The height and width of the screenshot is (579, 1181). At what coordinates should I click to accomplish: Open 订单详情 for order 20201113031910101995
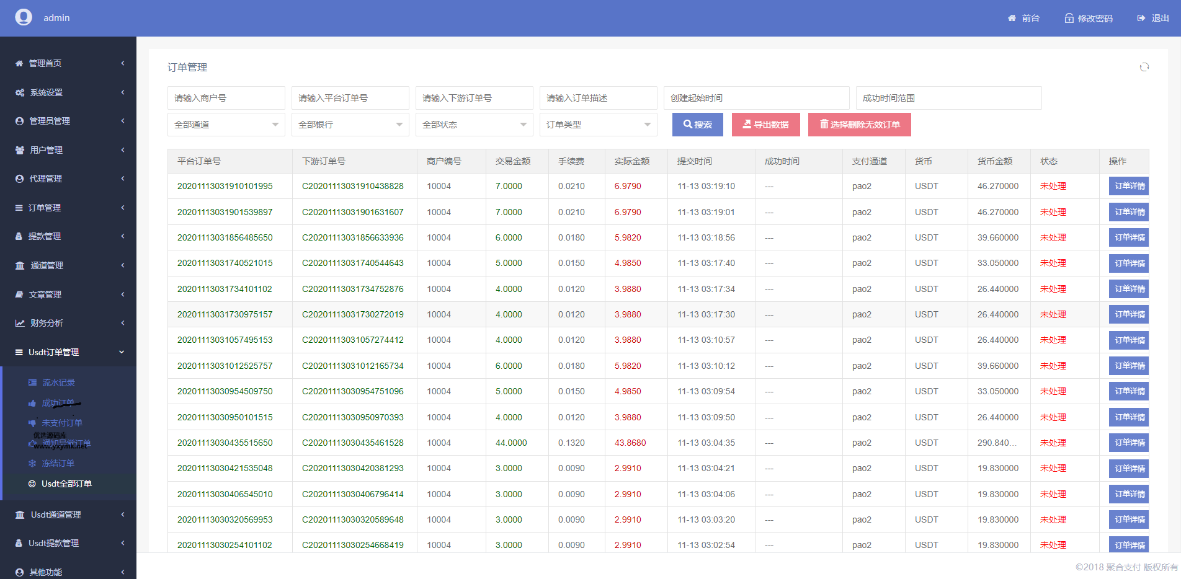coord(1129,186)
